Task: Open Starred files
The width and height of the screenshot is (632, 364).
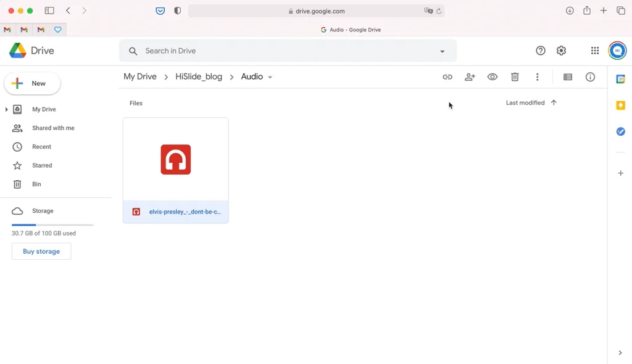Action: [x=42, y=165]
